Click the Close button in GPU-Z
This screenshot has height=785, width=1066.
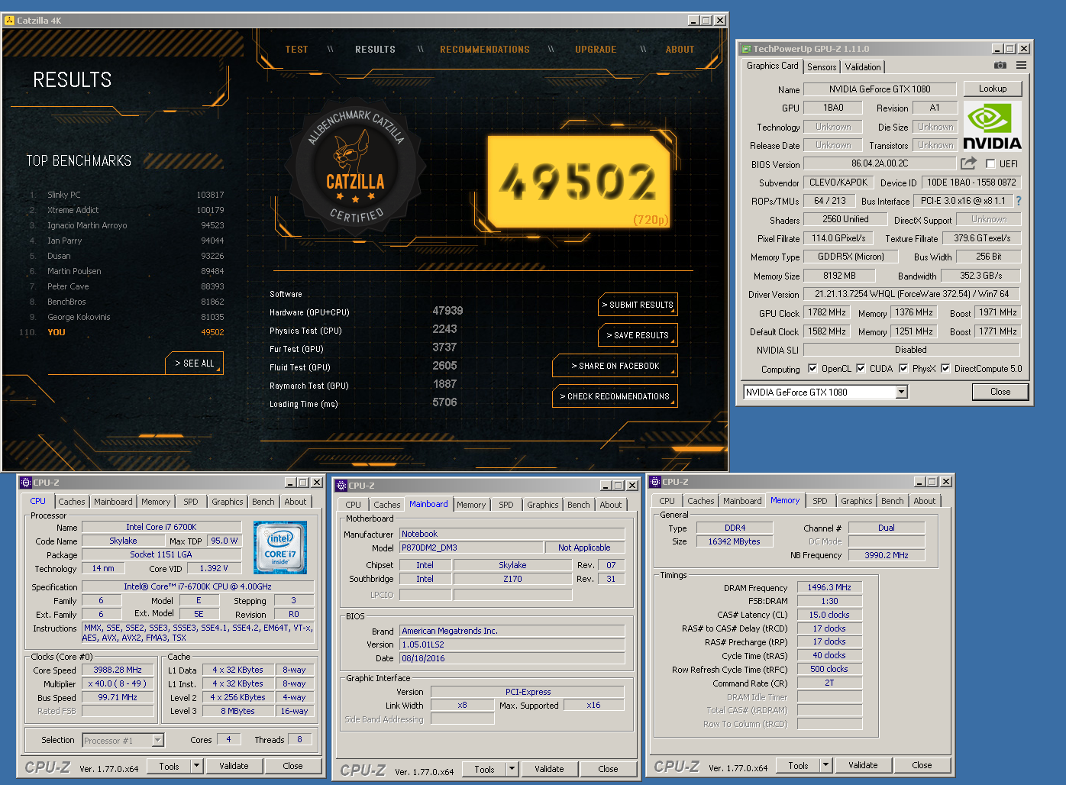pyautogui.click(x=1000, y=392)
